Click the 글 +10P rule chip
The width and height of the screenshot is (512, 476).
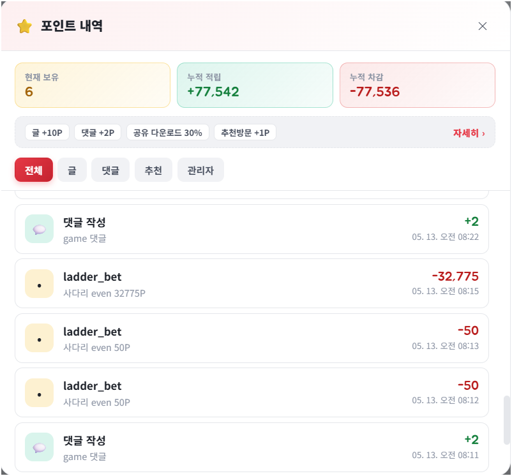[47, 133]
